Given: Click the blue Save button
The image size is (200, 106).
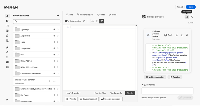Looking at the screenshot, I should click(191, 7).
